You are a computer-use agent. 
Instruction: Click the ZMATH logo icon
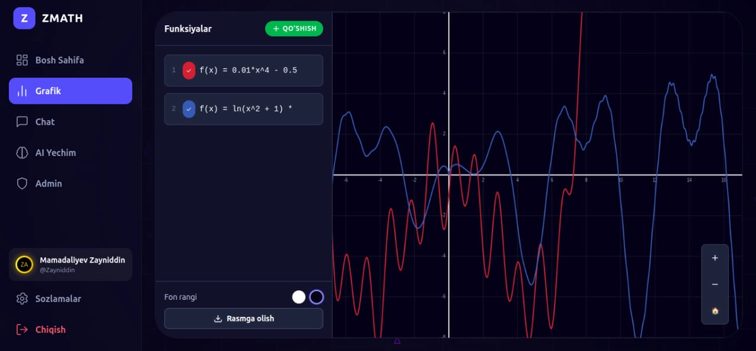tap(24, 18)
